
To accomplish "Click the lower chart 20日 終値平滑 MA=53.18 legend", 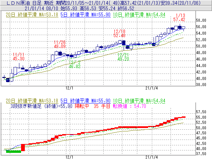I will (32, 101).
